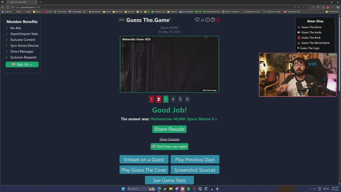Click the Share Results button
Viewport: 341px width, 192px height.
click(x=169, y=129)
